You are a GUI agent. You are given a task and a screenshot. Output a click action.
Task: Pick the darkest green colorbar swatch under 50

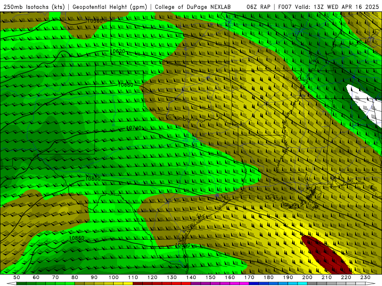[21, 284]
